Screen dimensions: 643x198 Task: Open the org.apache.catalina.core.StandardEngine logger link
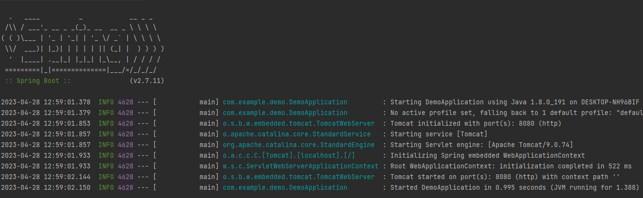click(x=298, y=145)
